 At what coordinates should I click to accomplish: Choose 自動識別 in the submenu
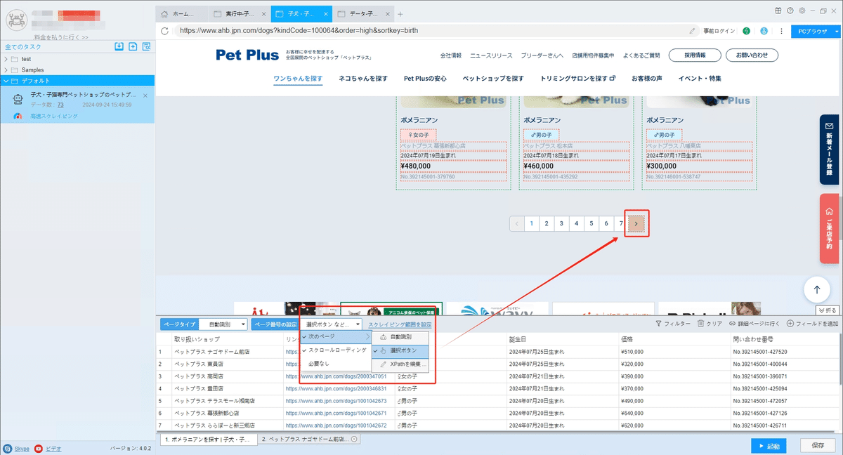pos(400,337)
